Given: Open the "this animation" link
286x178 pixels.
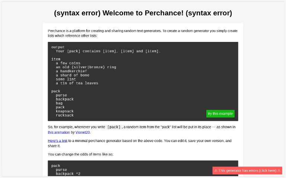Looking at the screenshot, I should [59, 132].
